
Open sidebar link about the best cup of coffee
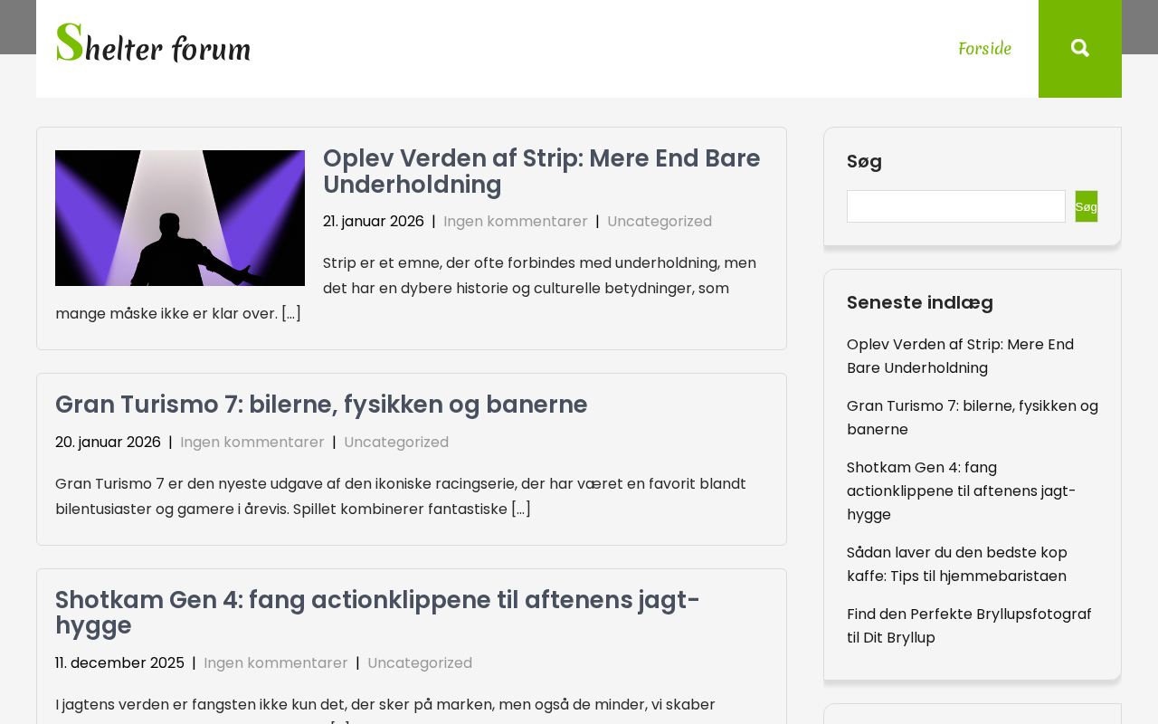[956, 565]
